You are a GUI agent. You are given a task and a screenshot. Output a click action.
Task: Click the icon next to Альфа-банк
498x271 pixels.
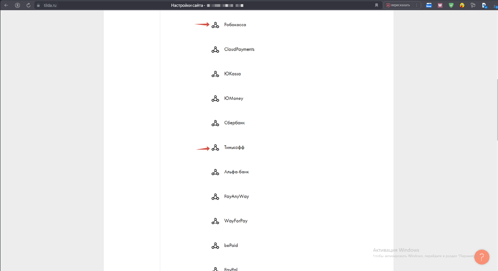[215, 172]
